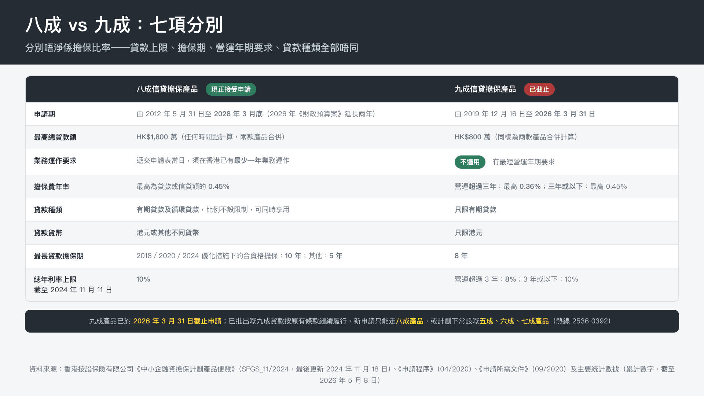Click the cell starting 2018 / 2020 / 2024 優化措施
This screenshot has width=704, height=396.
239,256
